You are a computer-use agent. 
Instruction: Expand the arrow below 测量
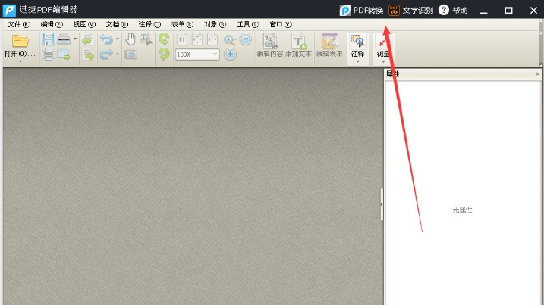pos(383,61)
